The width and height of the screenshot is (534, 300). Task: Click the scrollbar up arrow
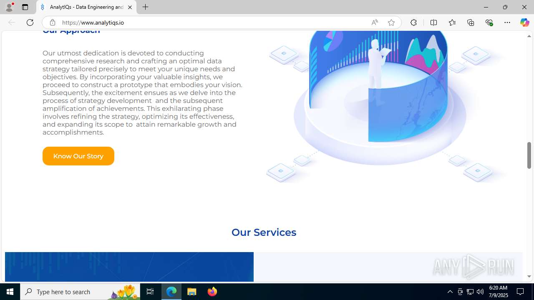[x=529, y=36]
